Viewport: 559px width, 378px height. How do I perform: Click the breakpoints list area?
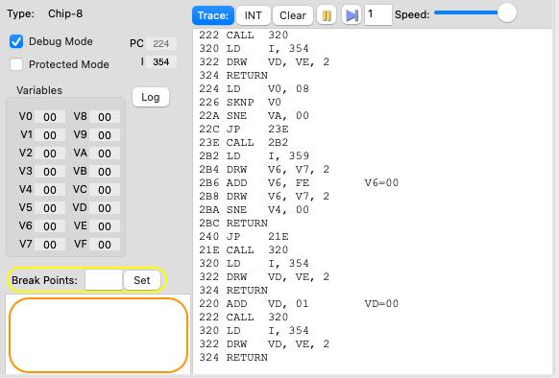(98, 335)
